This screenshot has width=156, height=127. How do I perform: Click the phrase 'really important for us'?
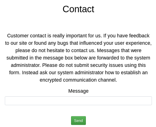click(77, 36)
